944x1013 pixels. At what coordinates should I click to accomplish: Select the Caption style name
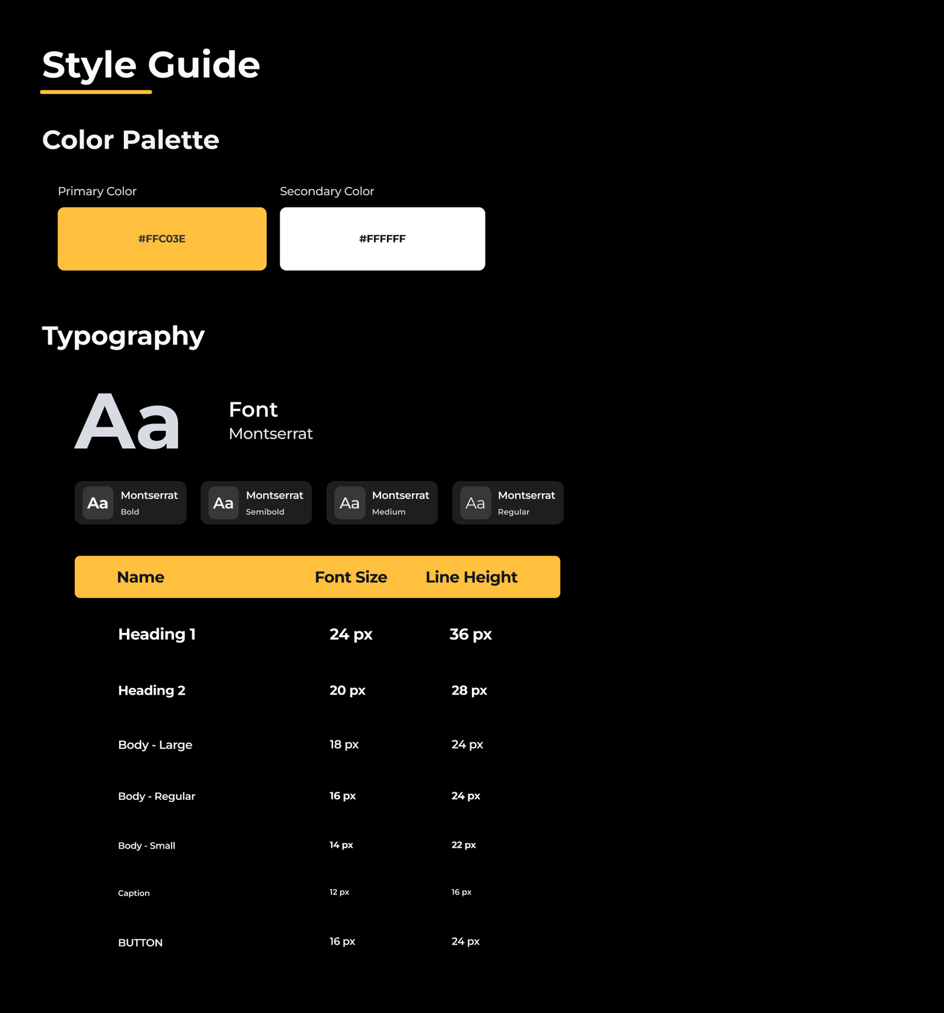[134, 893]
